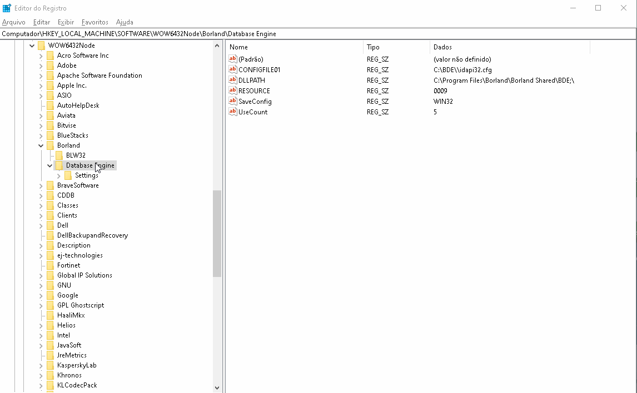
Task: Expand the Intel key
Action: [x=41, y=335]
